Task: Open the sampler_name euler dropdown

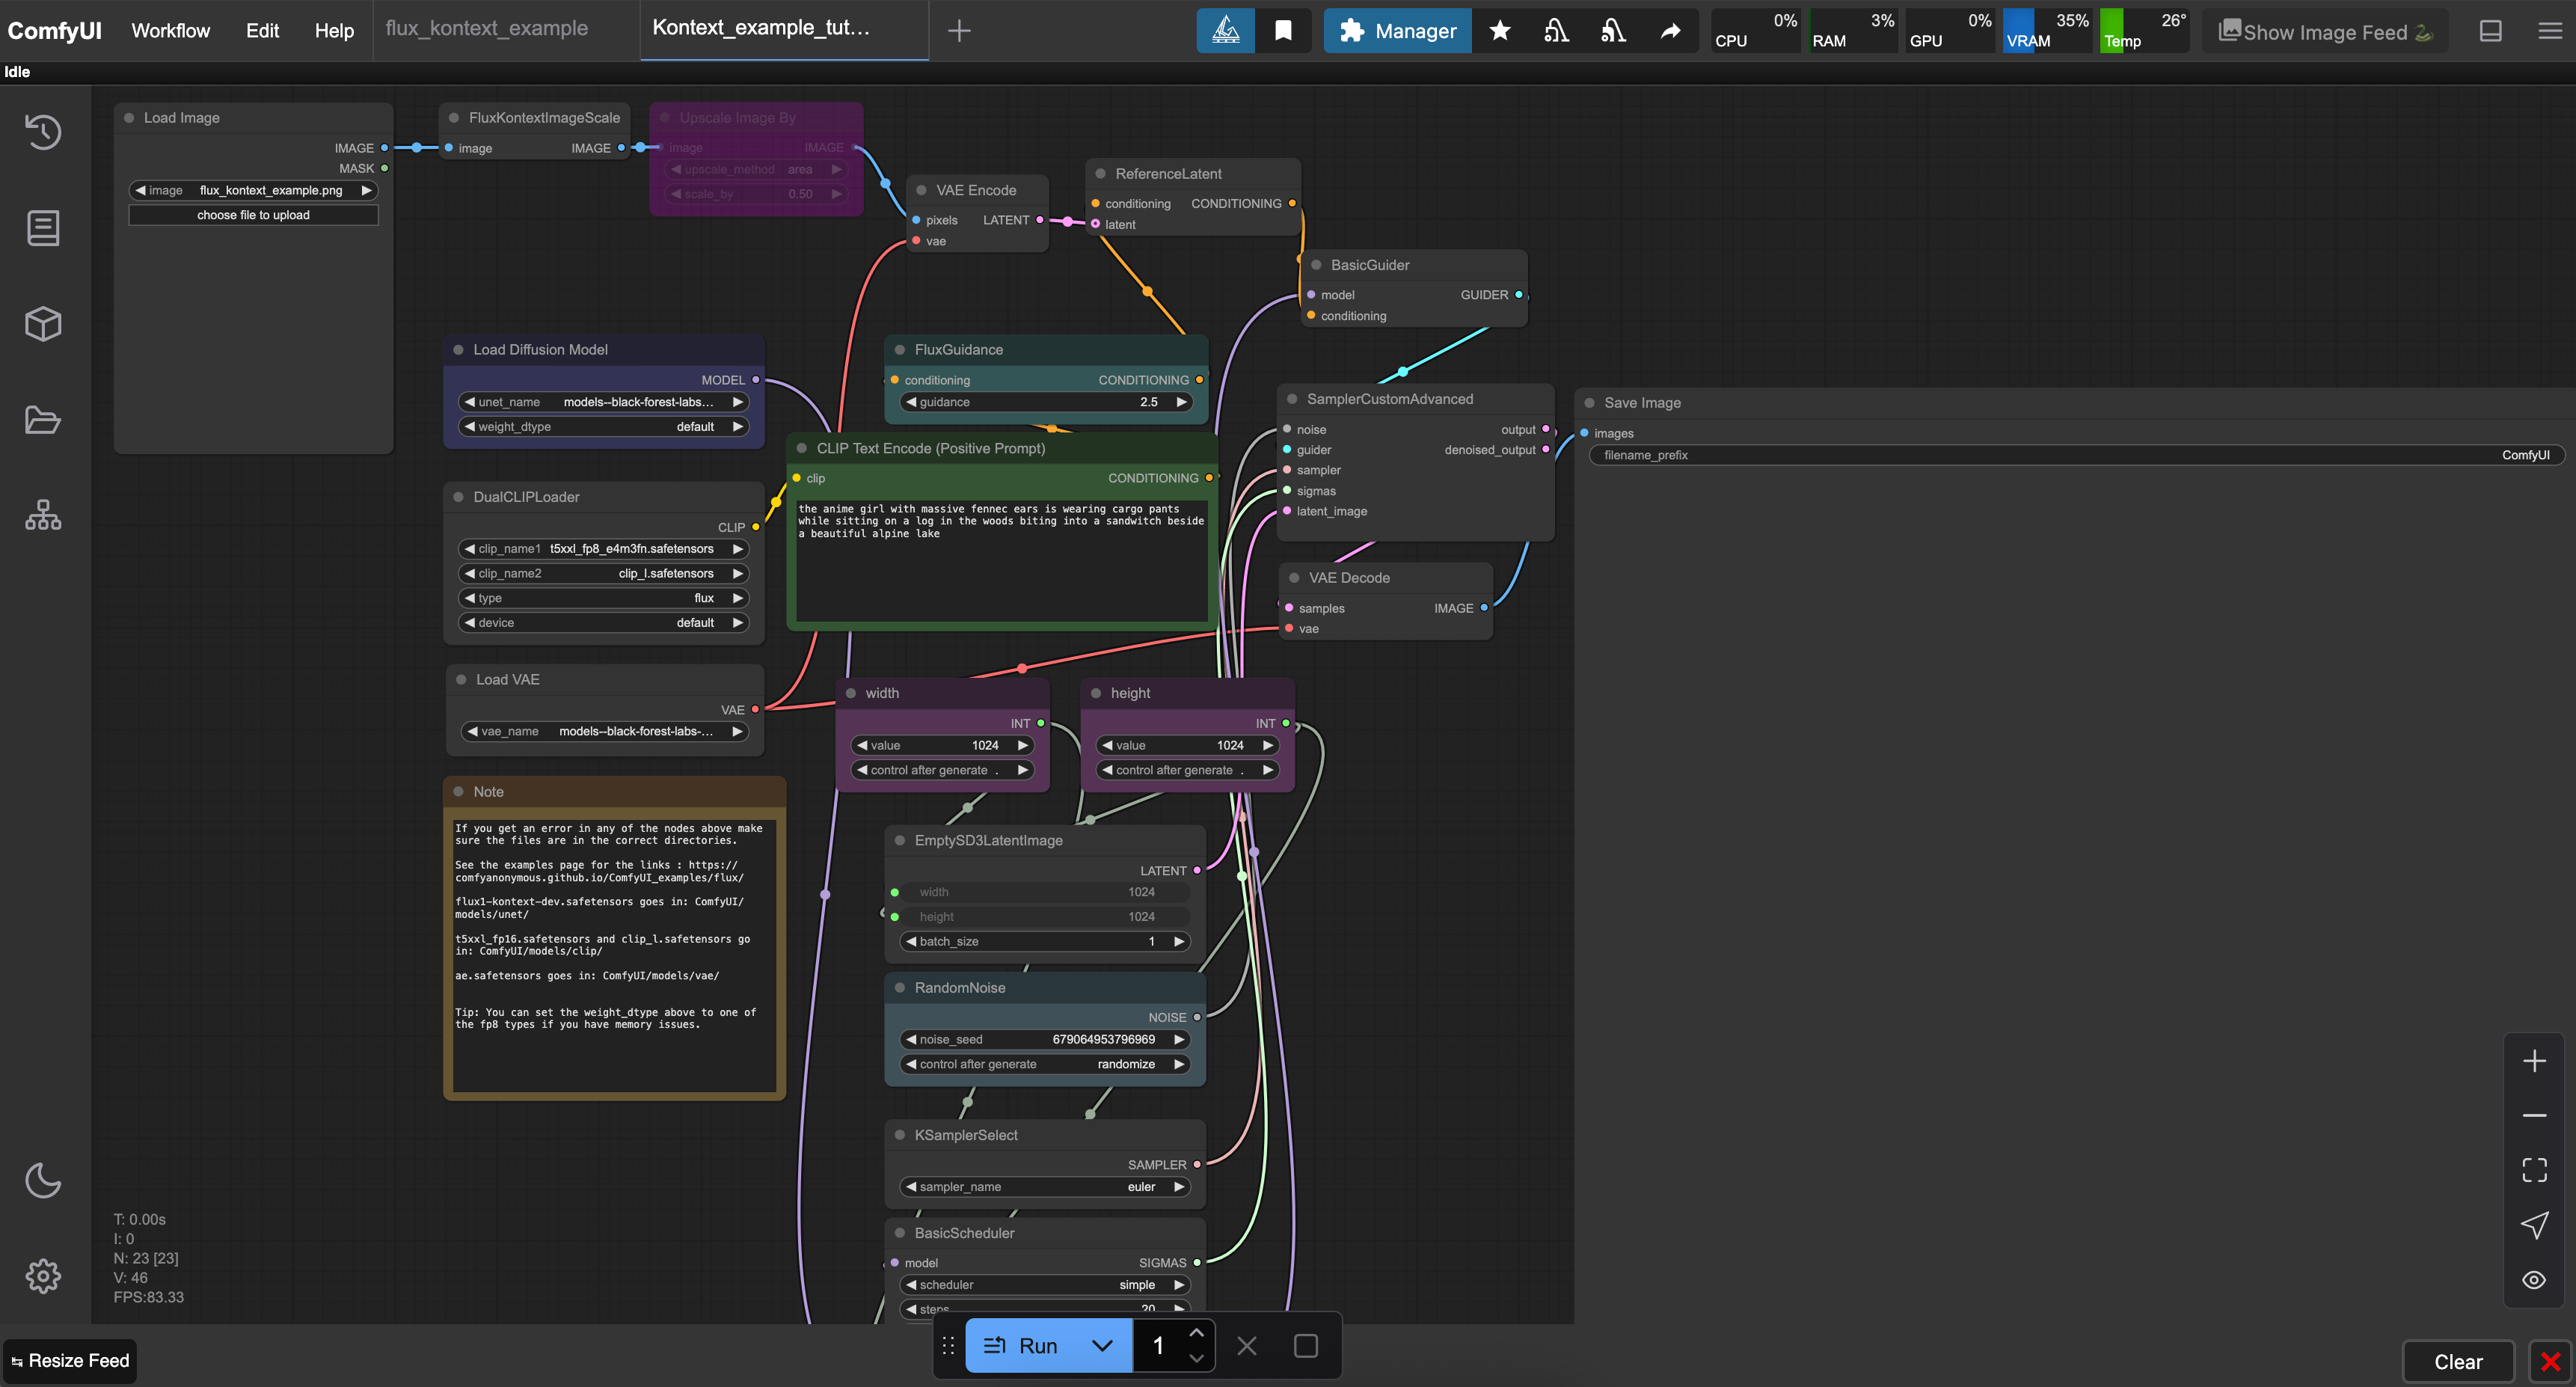Action: click(1045, 1187)
